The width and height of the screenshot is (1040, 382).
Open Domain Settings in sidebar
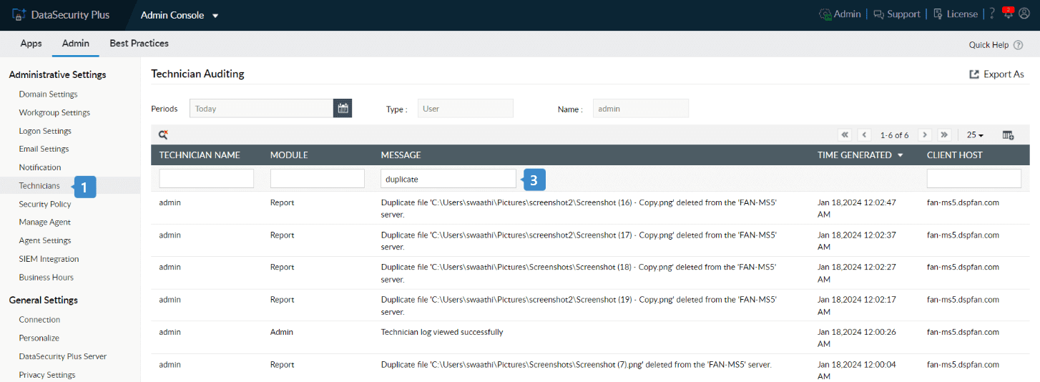point(48,94)
